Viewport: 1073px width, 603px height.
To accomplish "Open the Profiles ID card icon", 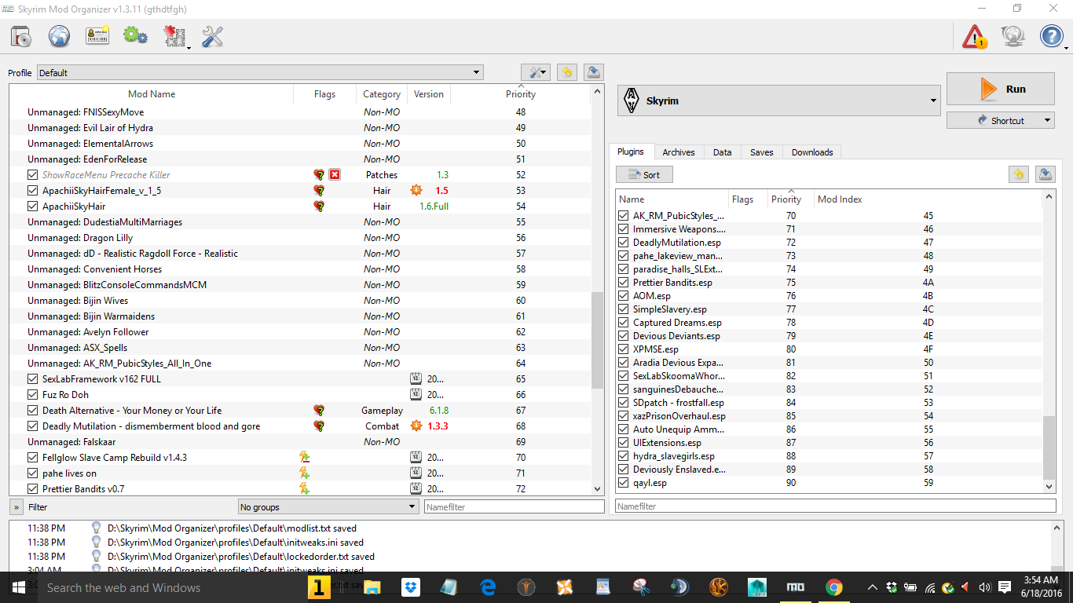I will tap(97, 36).
